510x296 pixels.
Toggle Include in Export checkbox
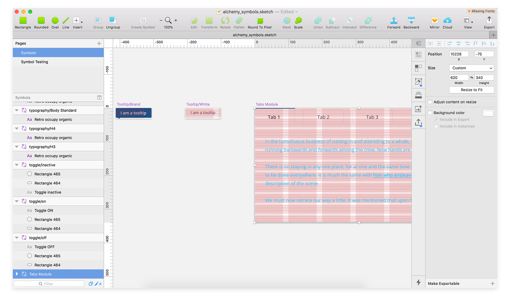pos(436,119)
